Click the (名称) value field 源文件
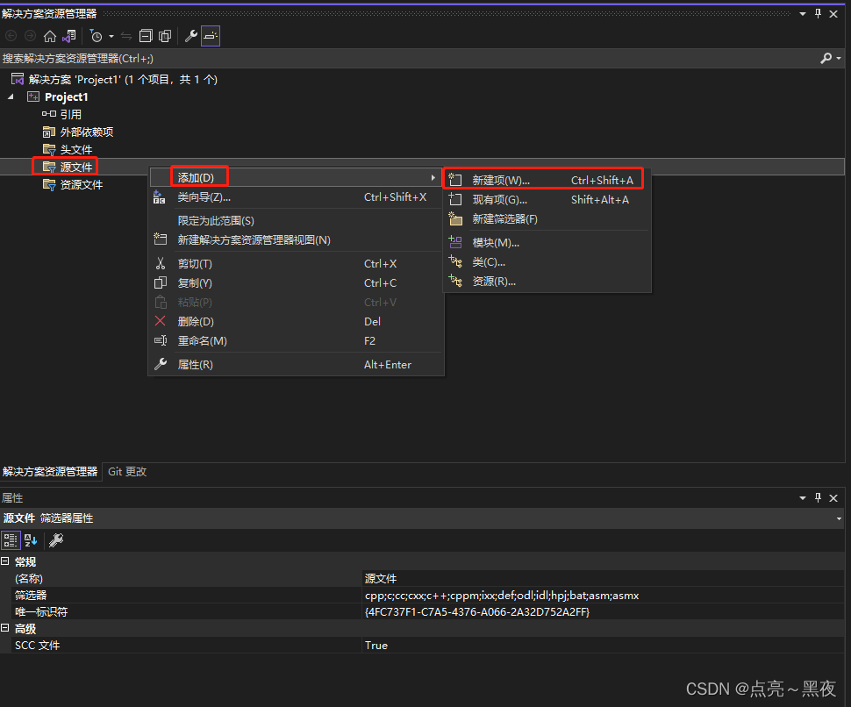The image size is (851, 707). [x=603, y=578]
